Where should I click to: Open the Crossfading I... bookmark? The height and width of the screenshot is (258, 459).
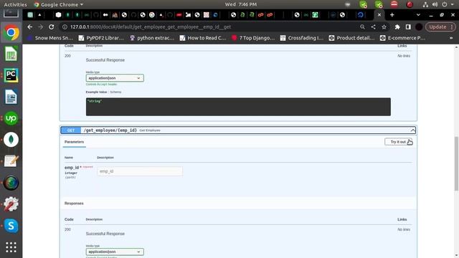pos(302,38)
